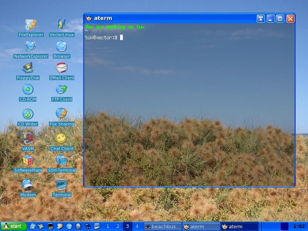
Task: Switch to workspace 1 in the pager
Action: (x=108, y=226)
